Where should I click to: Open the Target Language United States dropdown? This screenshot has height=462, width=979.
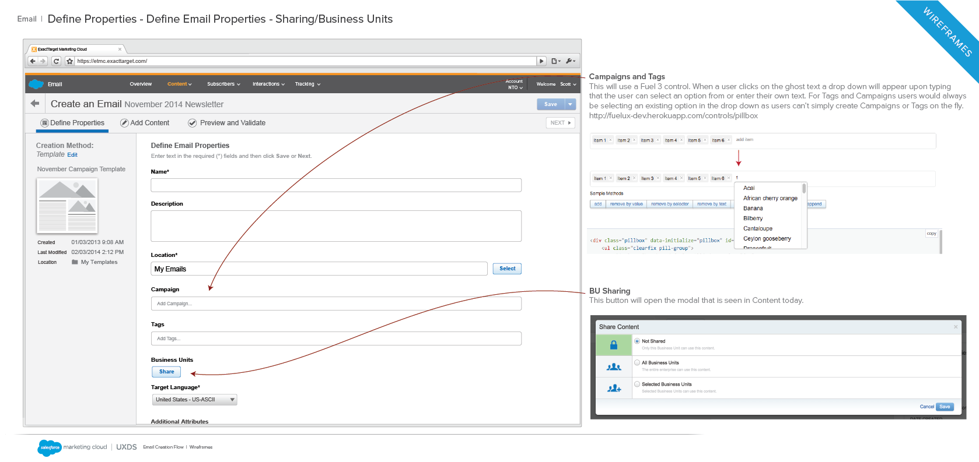click(x=194, y=400)
